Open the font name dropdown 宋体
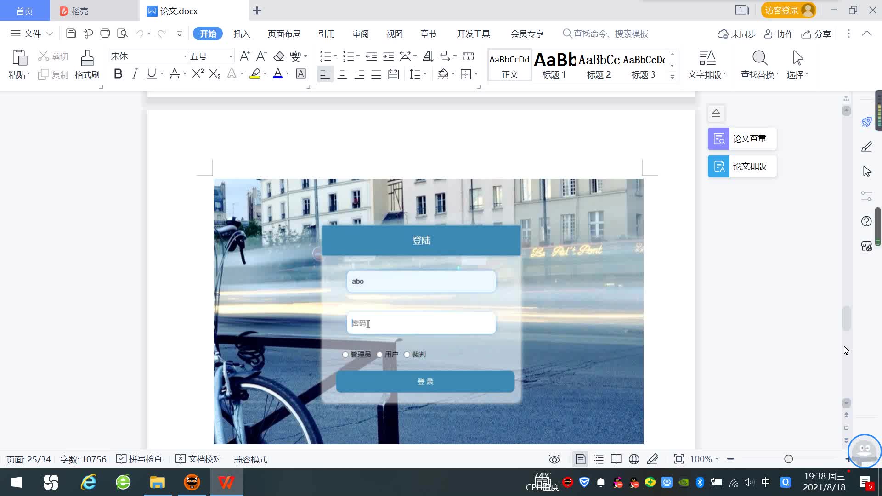The width and height of the screenshot is (882, 496). [185, 56]
